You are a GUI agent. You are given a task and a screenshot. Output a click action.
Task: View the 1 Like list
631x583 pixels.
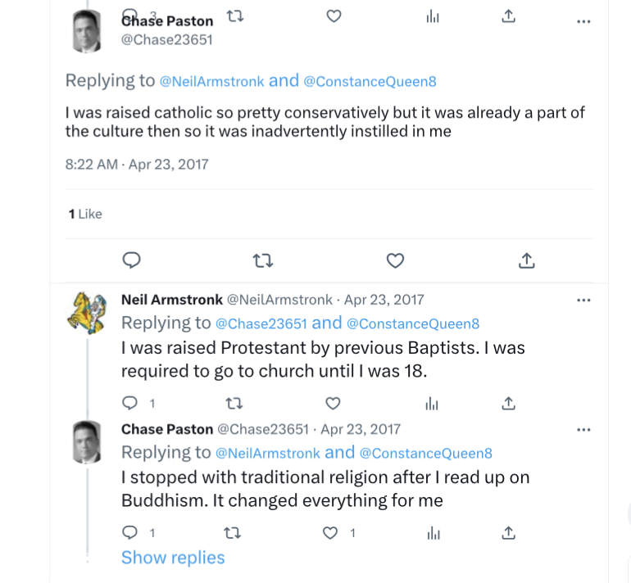click(x=85, y=214)
